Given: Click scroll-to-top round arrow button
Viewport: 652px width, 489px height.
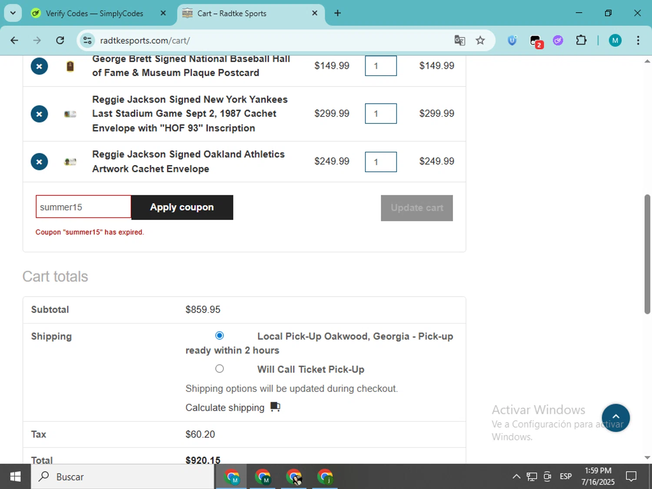Looking at the screenshot, I should pyautogui.click(x=615, y=418).
